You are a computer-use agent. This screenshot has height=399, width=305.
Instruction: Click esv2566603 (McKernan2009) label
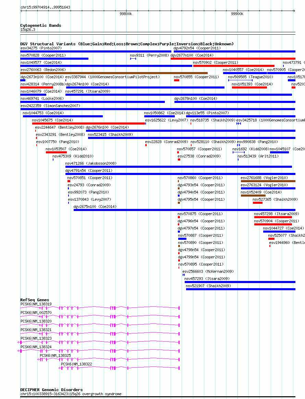pos(208,271)
